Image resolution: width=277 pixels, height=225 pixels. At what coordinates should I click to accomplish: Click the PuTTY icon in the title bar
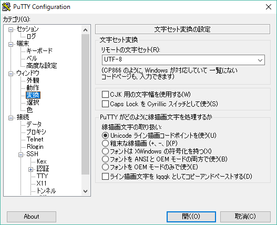pos(6,7)
